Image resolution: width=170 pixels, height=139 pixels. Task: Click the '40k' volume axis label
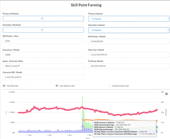[x=162, y=92]
